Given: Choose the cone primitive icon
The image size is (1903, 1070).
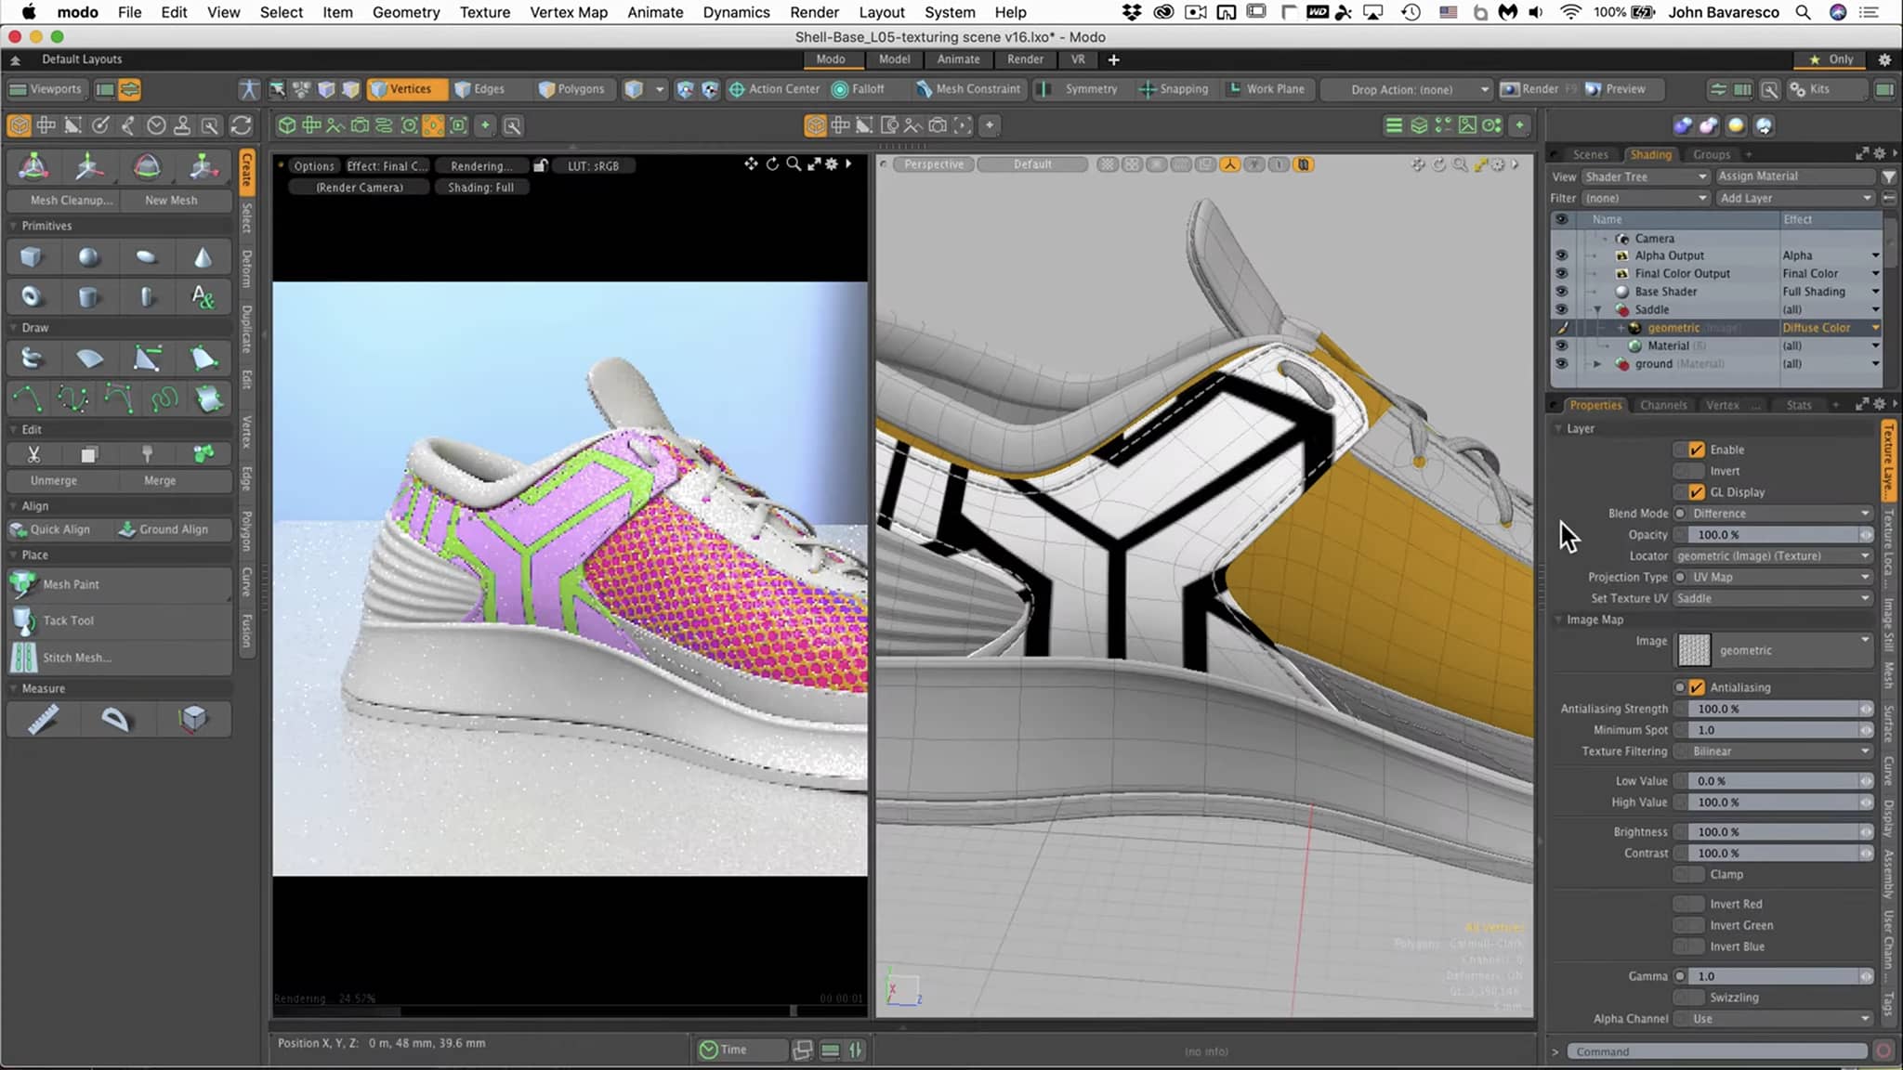Looking at the screenshot, I should [203, 257].
